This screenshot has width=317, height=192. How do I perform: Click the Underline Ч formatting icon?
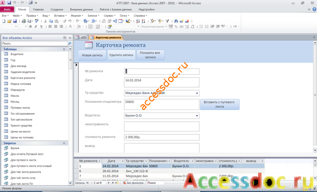click(x=41, y=26)
